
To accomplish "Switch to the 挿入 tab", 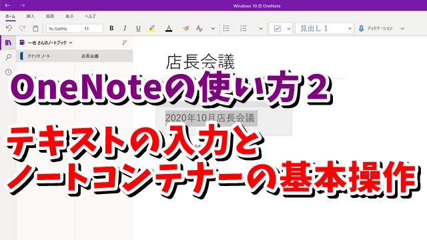I will click(30, 16).
